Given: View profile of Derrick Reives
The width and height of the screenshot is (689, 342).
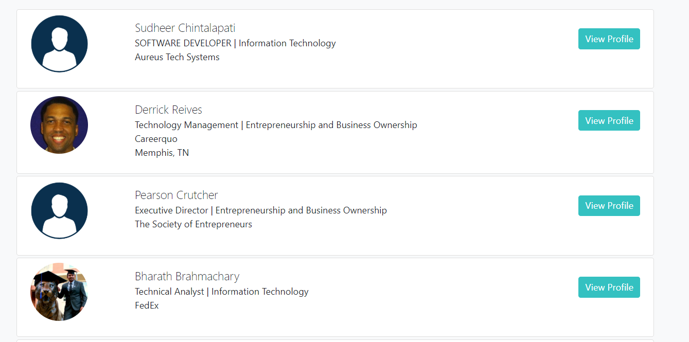Looking at the screenshot, I should tap(609, 120).
